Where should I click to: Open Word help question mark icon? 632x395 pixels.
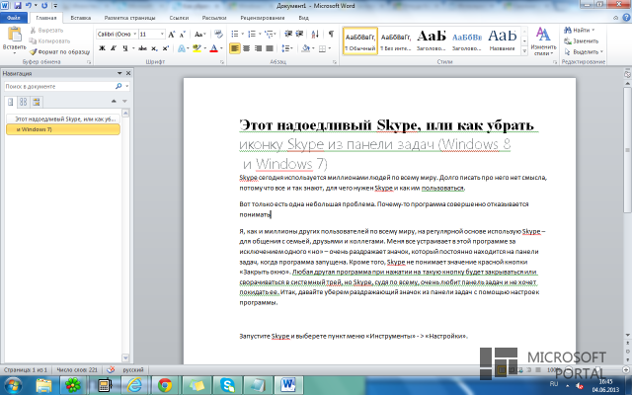coord(626,18)
